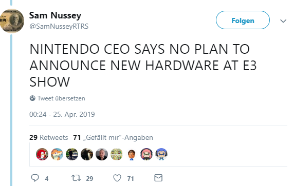Open the tweet timestamp 00:24 - 25. Apr. 2019

coord(62,114)
